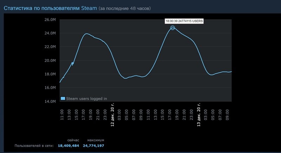281x153 pixels.
Task: Click the blue legend swatch for Steam users
Action: point(63,98)
